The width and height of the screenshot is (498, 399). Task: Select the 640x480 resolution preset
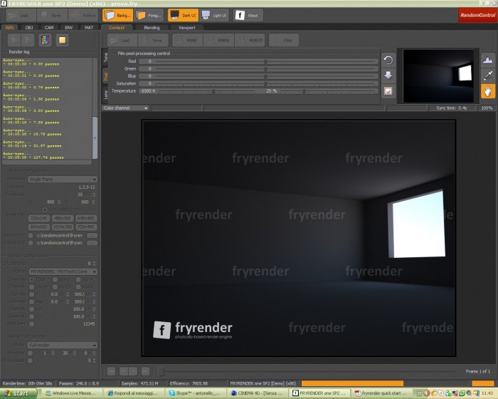point(86,218)
